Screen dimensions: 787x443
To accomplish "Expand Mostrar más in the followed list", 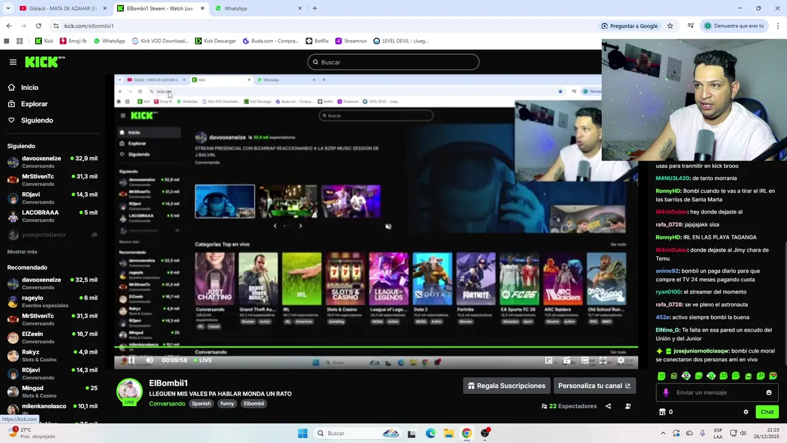I will coord(22,252).
